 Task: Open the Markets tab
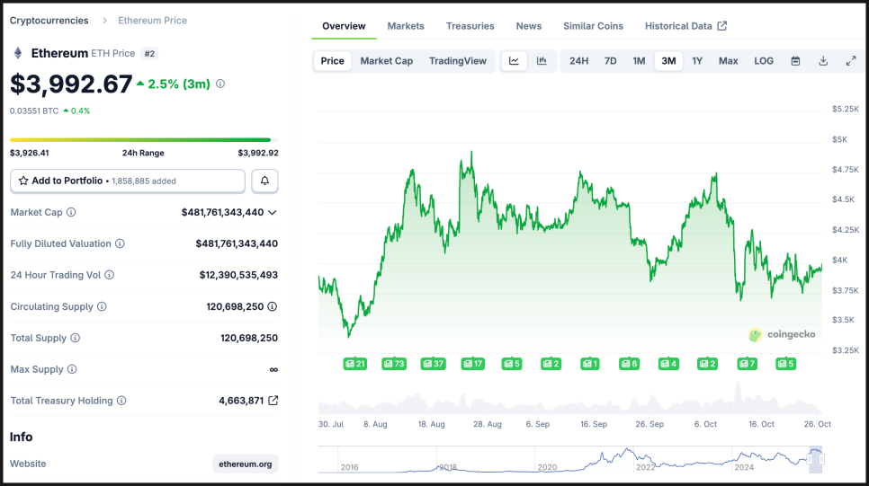pos(406,26)
